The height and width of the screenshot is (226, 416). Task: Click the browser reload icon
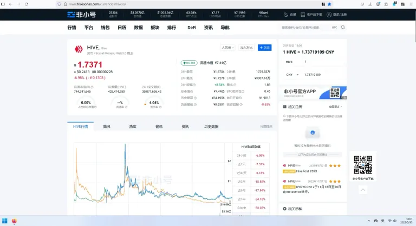pos(27,4)
